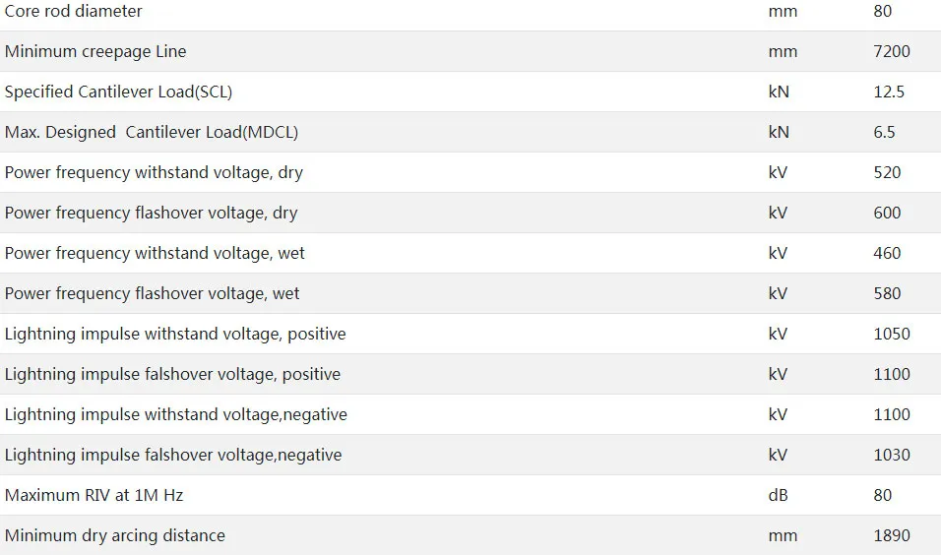Select the 6.5 kN value
The image size is (941, 555).
point(884,133)
